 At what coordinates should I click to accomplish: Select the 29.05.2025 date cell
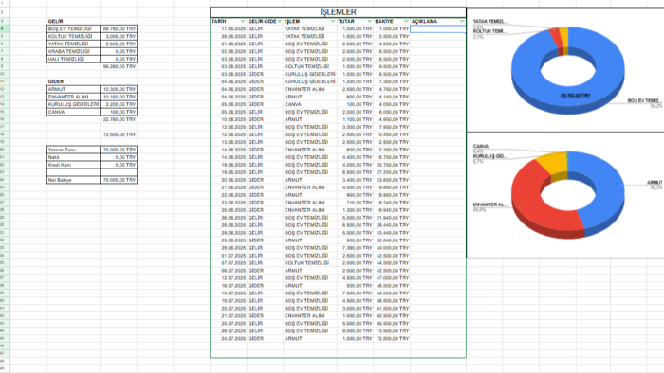229,36
